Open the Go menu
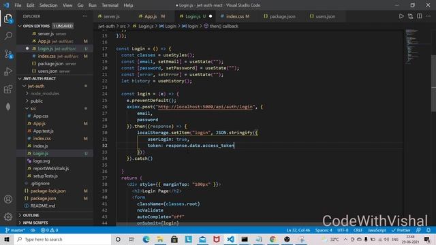This screenshot has width=436, height=245. [80, 5]
